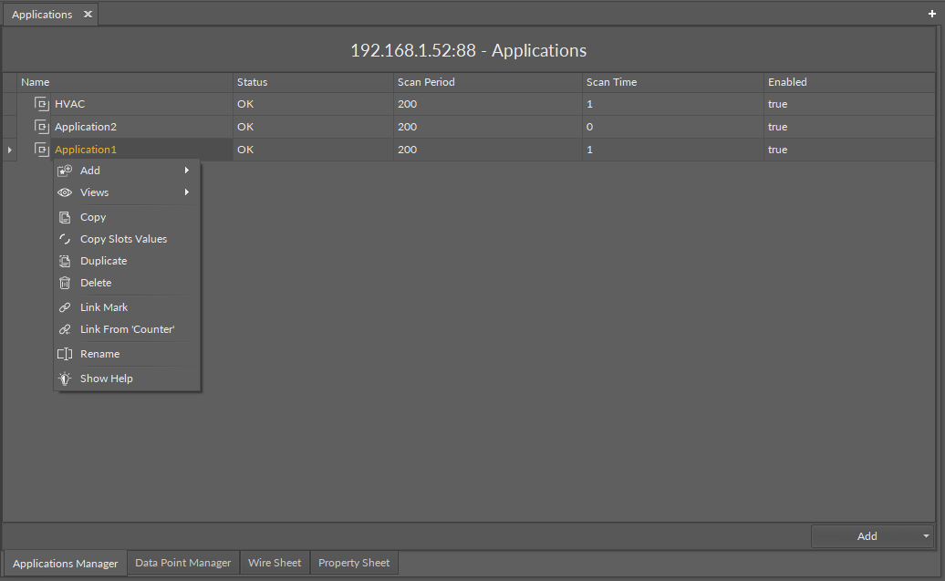The image size is (945, 581).
Task: Click the lightbulb Show Help icon
Action: pos(65,379)
